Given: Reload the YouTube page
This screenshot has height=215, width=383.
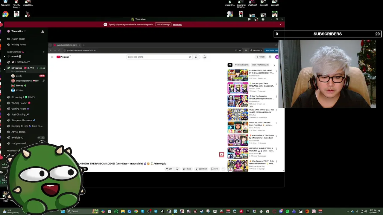Looking at the screenshot, I should click(x=59, y=50).
